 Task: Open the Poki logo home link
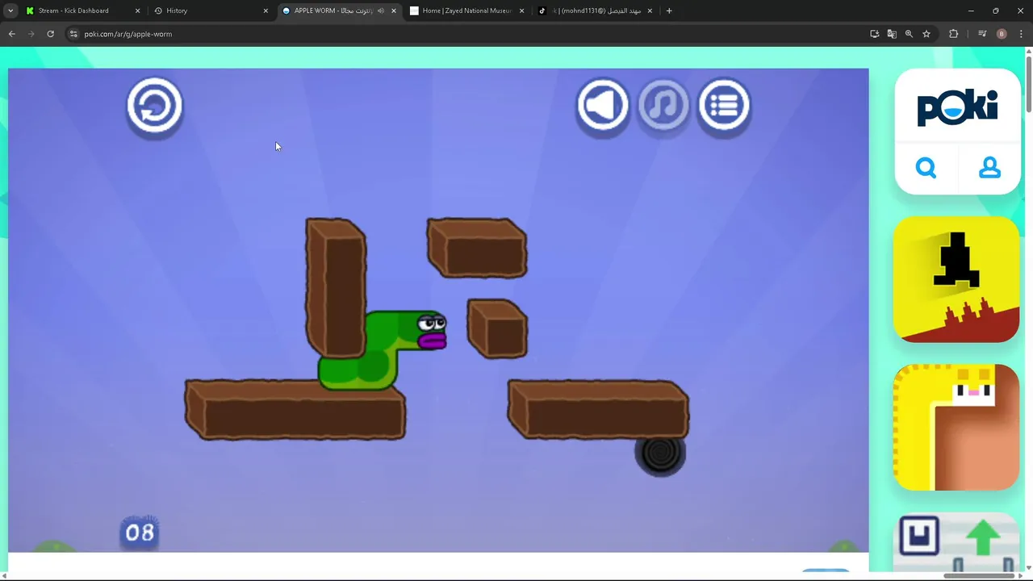957,107
